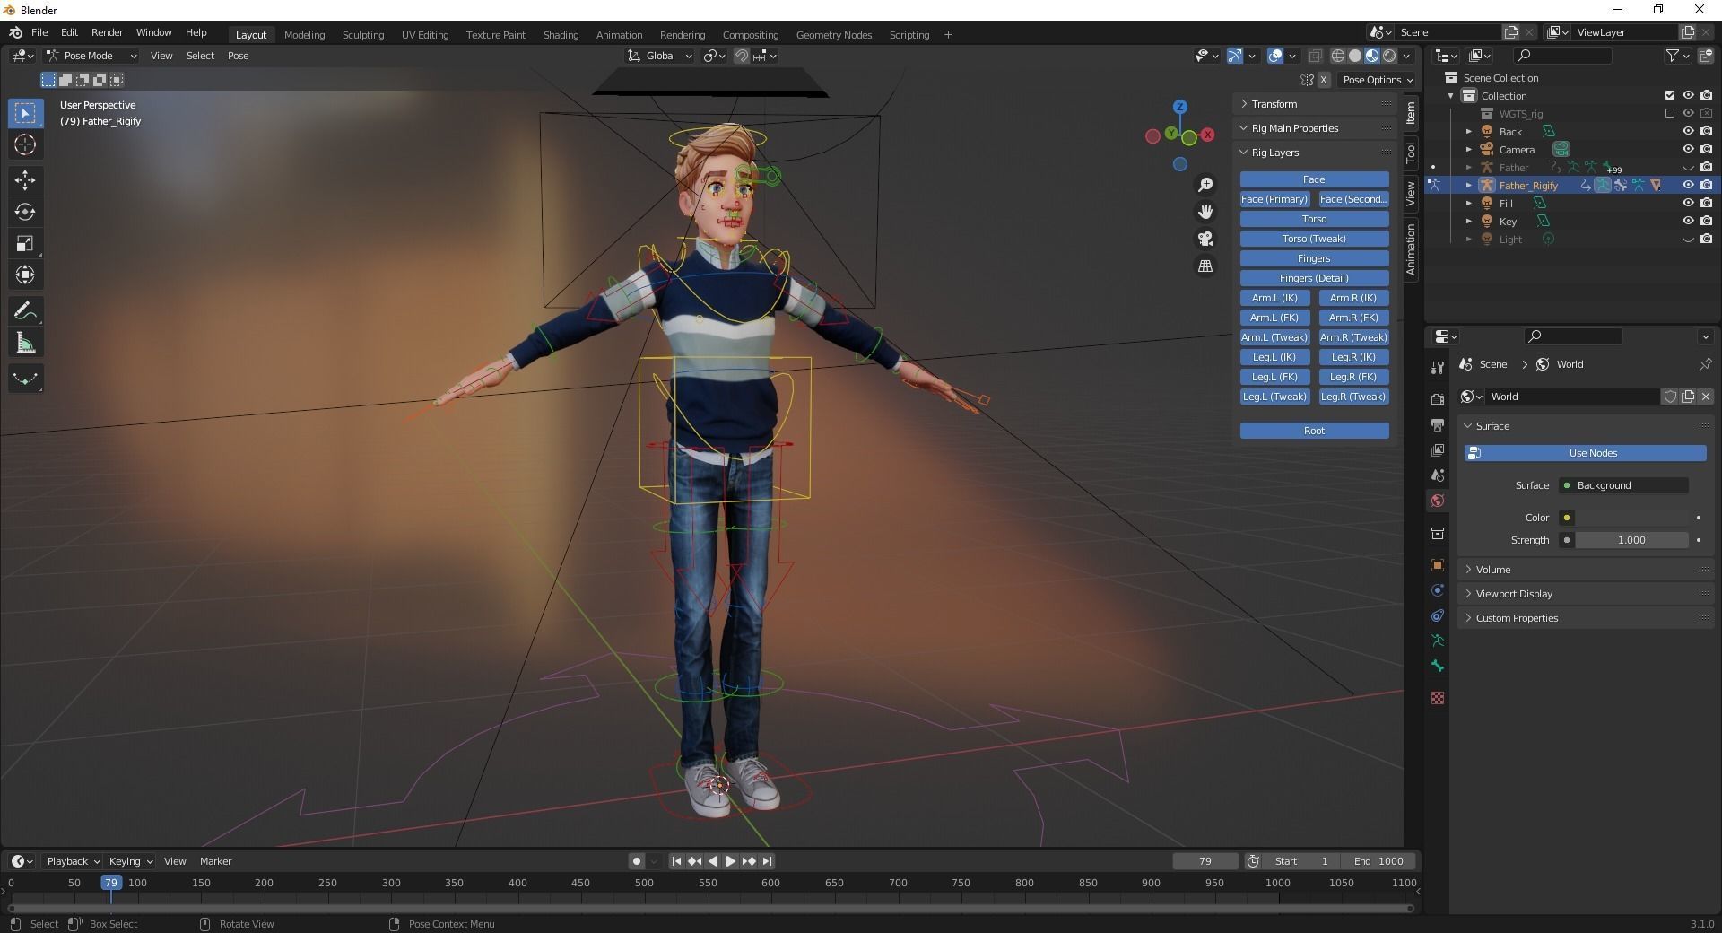1722x933 pixels.
Task: Toggle rendered viewport shading mode
Action: pos(1389,56)
